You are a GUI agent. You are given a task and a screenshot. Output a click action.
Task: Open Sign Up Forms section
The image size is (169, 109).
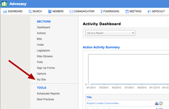coord(46,68)
